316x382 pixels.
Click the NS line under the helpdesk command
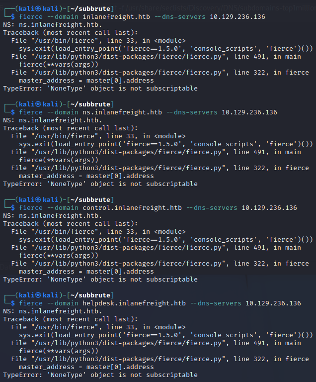point(52,311)
